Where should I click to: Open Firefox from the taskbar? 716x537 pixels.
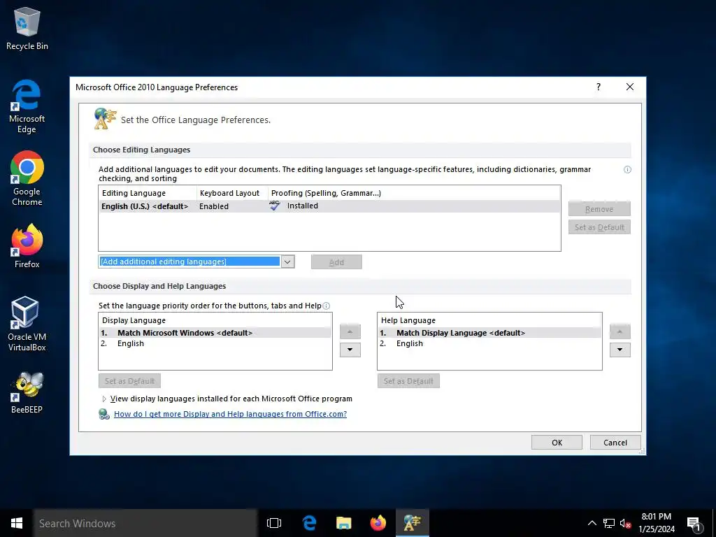point(378,523)
